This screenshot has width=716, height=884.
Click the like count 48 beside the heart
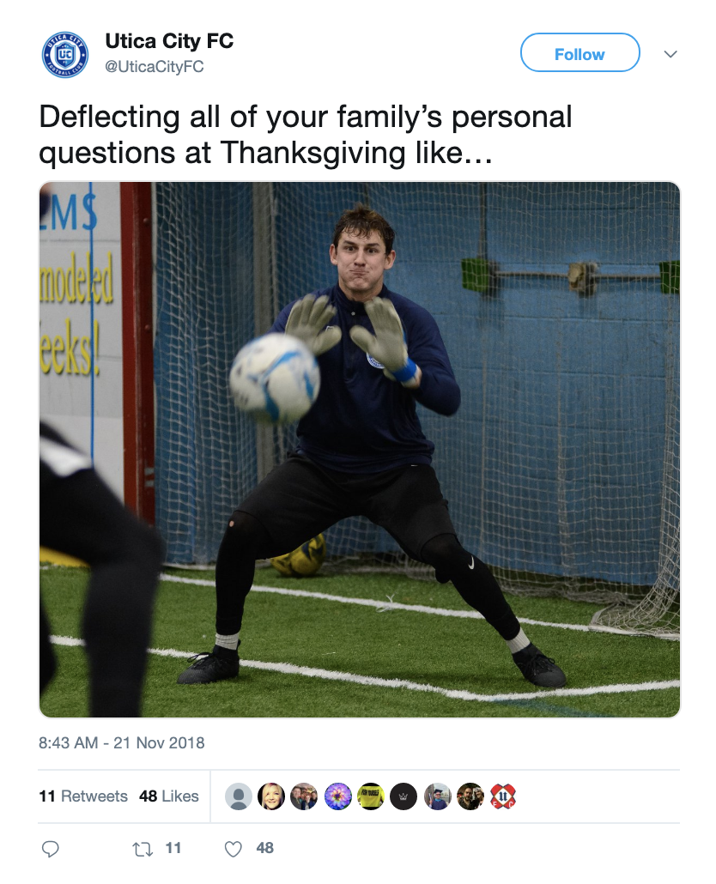tap(265, 848)
